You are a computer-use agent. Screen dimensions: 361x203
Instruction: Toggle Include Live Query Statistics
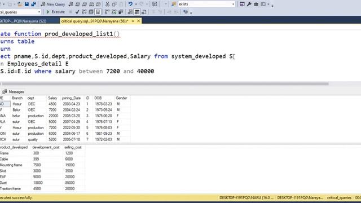coord(114,12)
